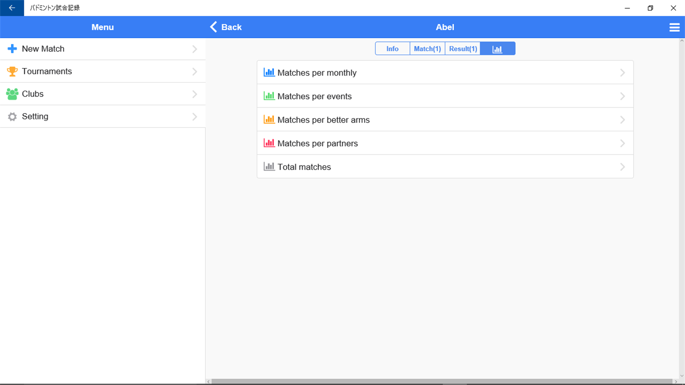Click the back arrow in the title bar
The height and width of the screenshot is (385, 685).
click(x=12, y=8)
